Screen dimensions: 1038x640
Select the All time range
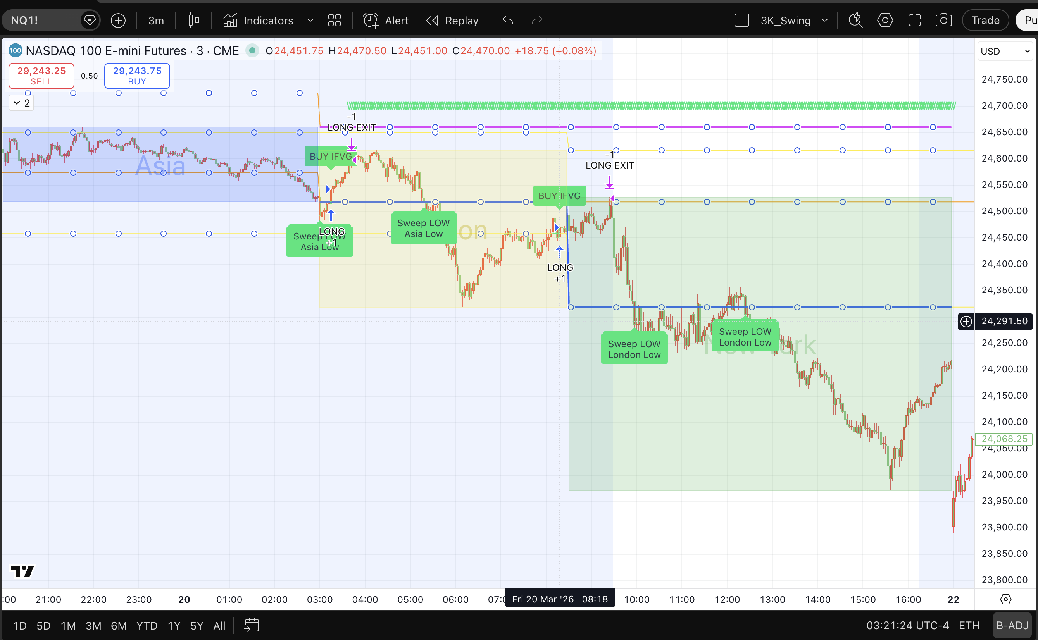pyautogui.click(x=219, y=626)
